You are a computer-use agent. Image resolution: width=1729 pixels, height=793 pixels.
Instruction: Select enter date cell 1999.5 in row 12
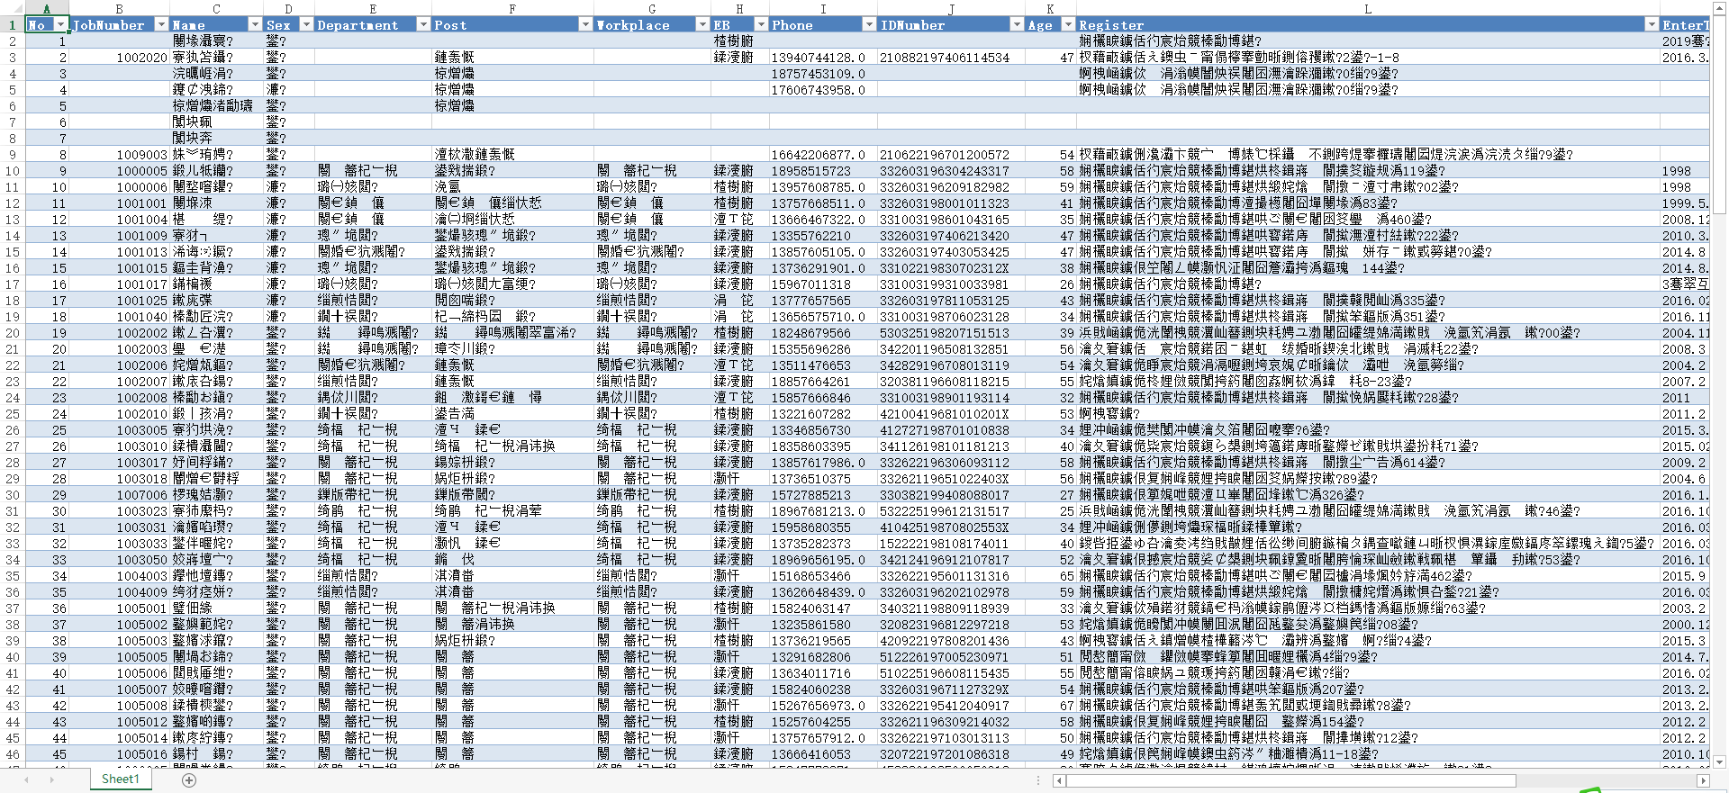[1685, 203]
